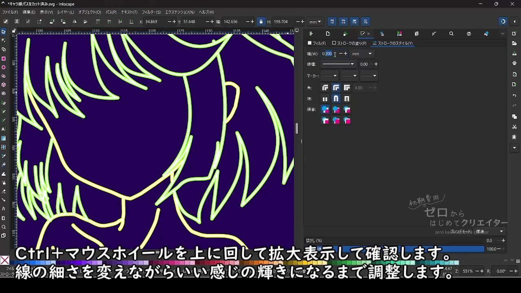The width and height of the screenshot is (521, 293).
Task: Select the Ellipse tool in toolbox
Action: [4, 68]
